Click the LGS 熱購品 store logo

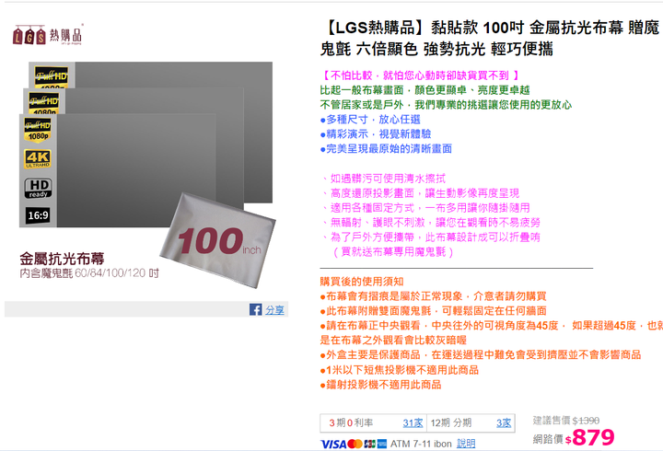pos(47,35)
